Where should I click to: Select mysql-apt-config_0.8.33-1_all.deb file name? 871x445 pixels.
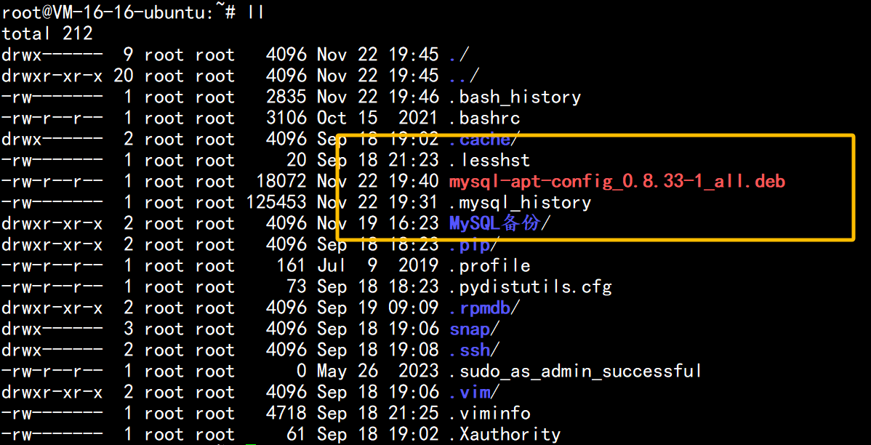tap(617, 182)
